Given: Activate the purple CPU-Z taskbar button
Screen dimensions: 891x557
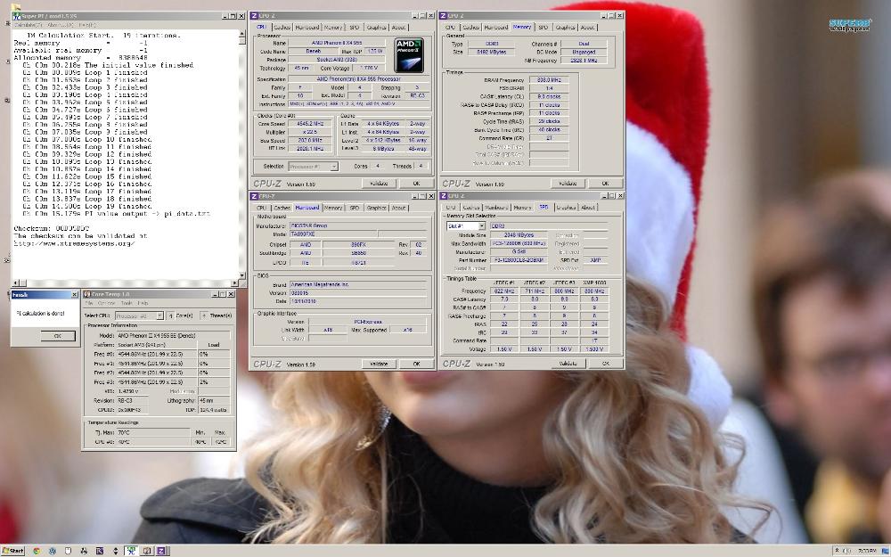Looking at the screenshot, I should pyautogui.click(x=161, y=551).
